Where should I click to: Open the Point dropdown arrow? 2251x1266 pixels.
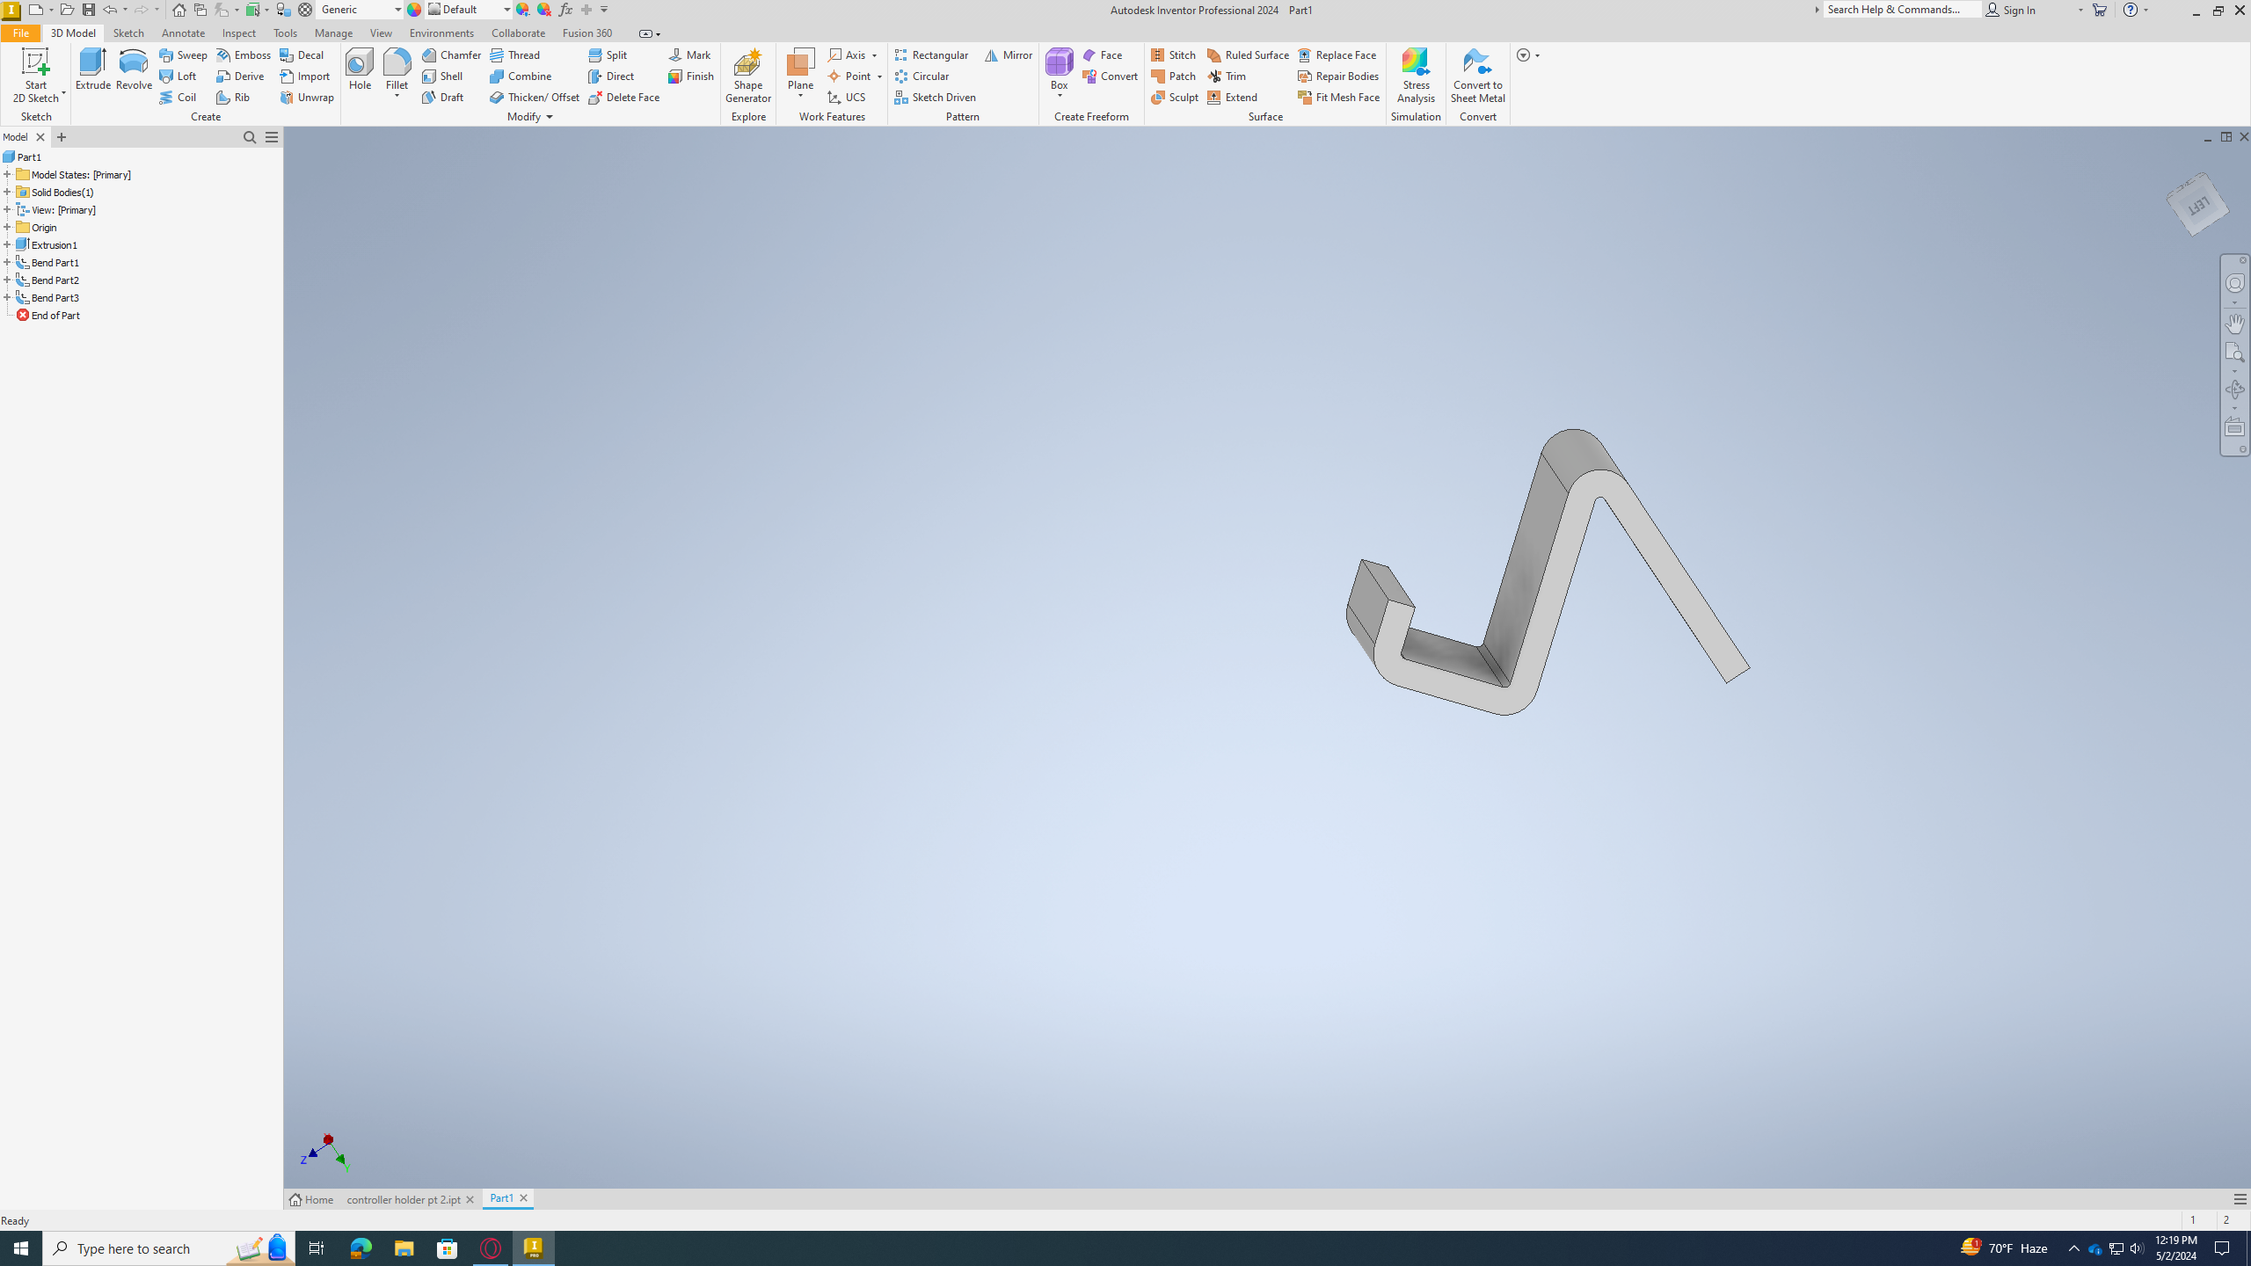879,76
